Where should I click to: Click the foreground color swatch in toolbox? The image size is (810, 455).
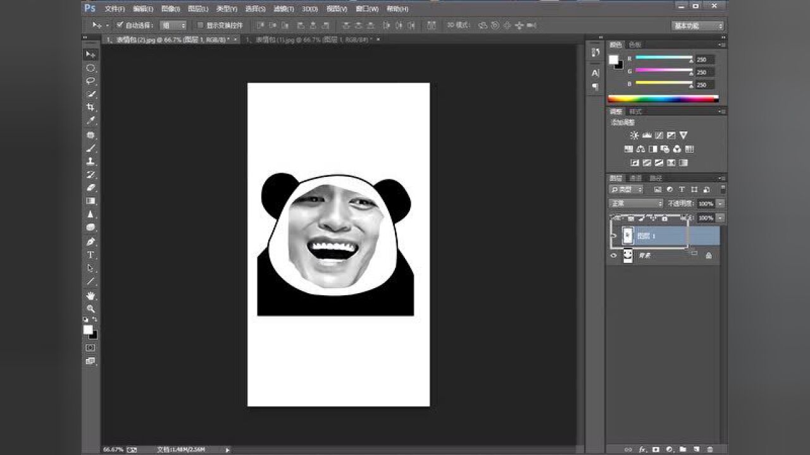pyautogui.click(x=88, y=330)
